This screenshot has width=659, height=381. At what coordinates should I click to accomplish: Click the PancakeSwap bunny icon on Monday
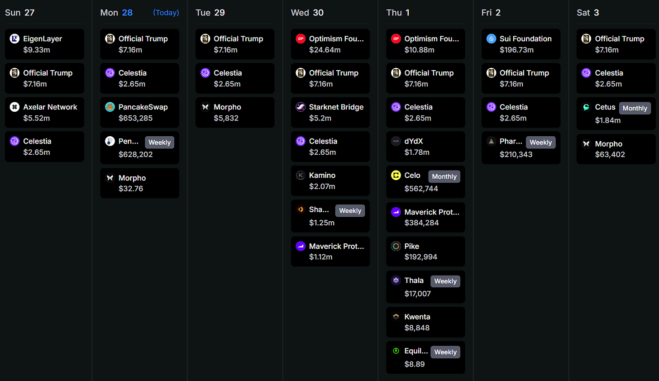tap(110, 107)
